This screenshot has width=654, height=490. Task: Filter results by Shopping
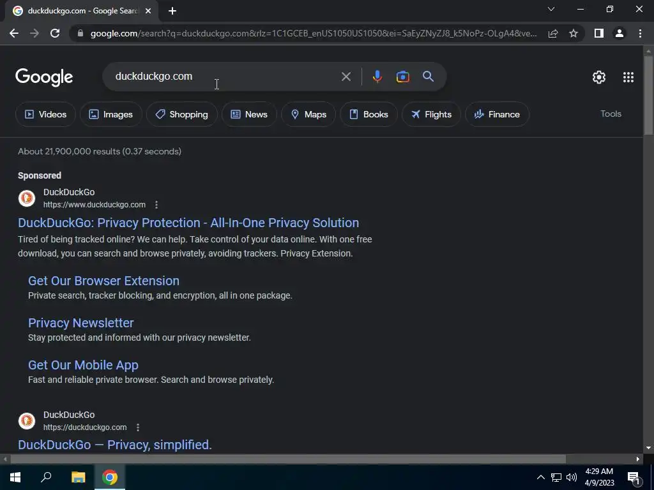pos(181,114)
